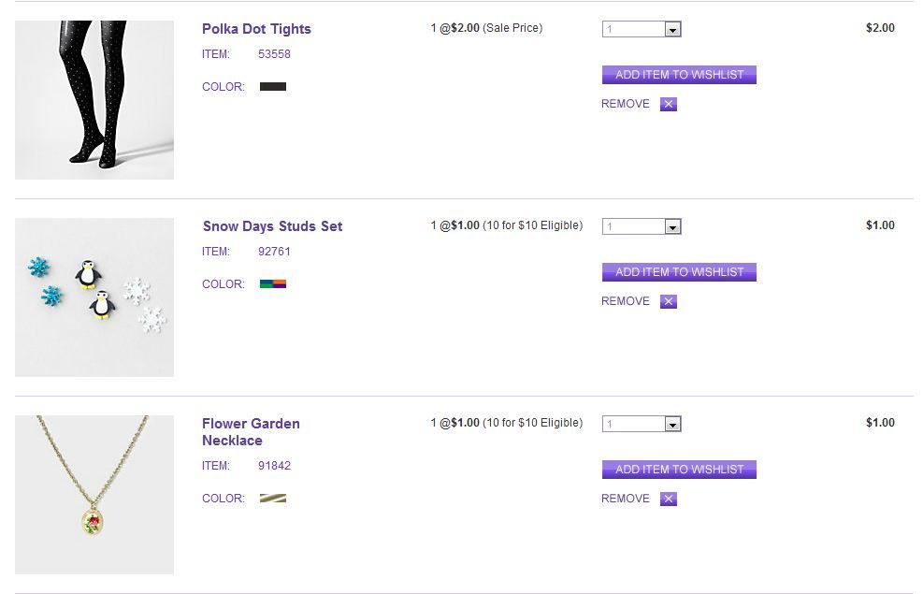This screenshot has height=594, width=923.
Task: Open the Snow Days Studs Set title link
Action: (272, 226)
